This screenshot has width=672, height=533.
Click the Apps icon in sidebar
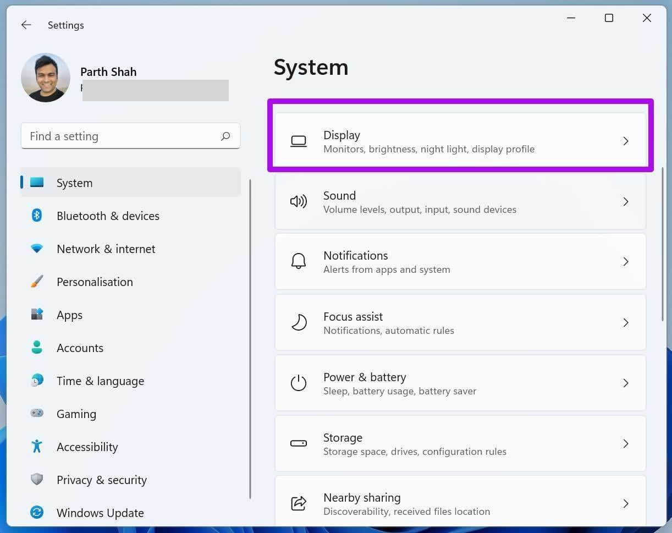pyautogui.click(x=37, y=315)
